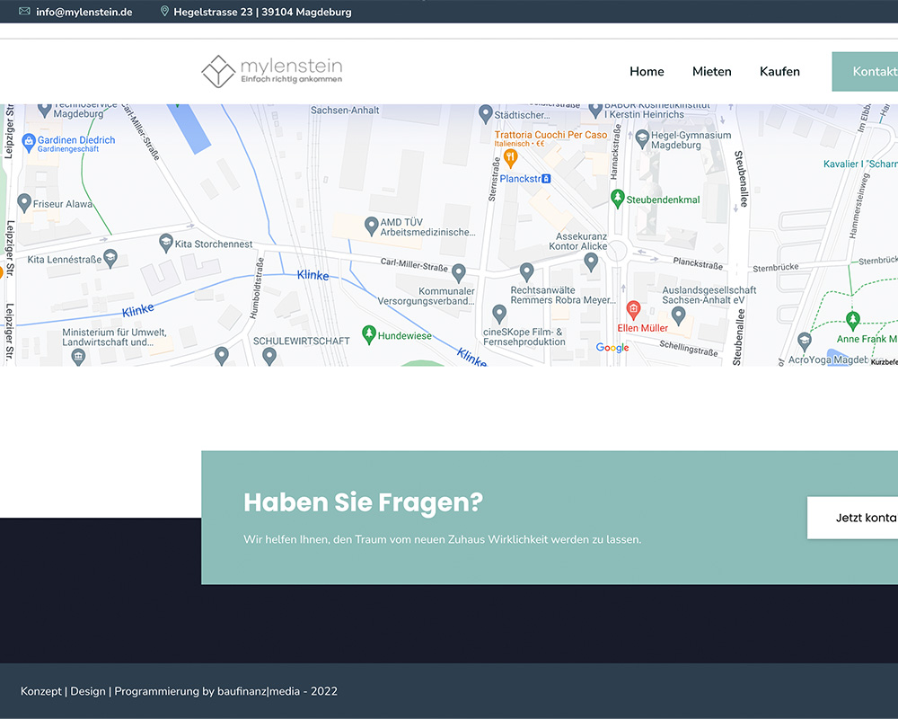
Task: Click the Planckstraße street label
Action: click(x=698, y=263)
